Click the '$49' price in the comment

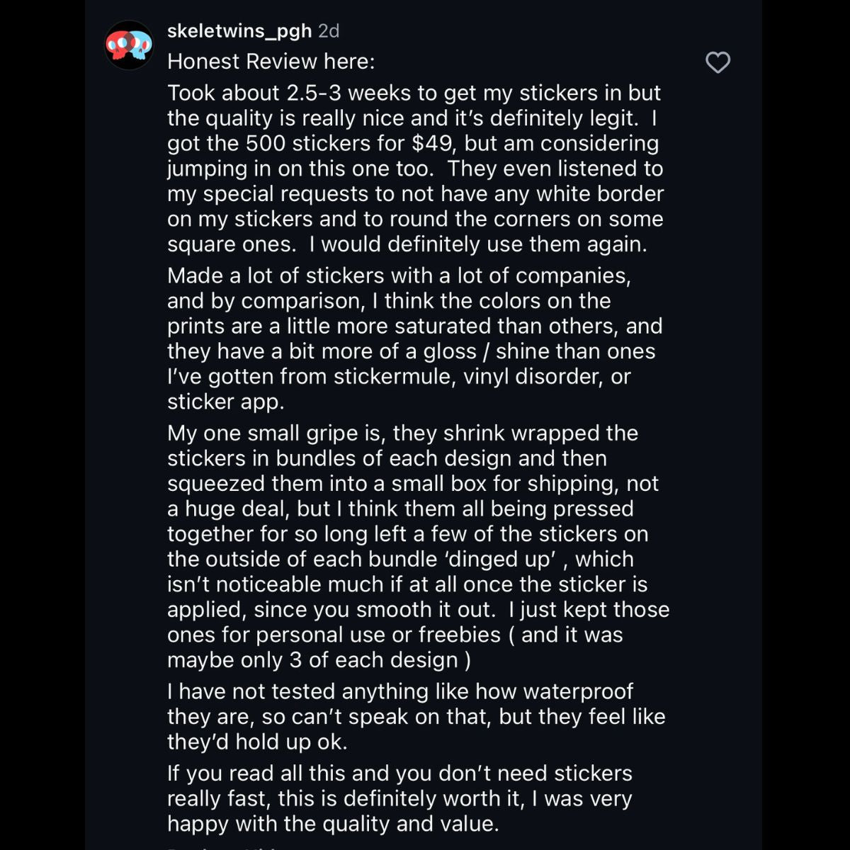432,143
